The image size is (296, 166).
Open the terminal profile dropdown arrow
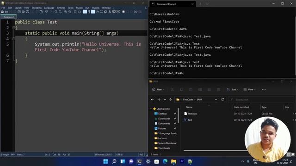207,4
